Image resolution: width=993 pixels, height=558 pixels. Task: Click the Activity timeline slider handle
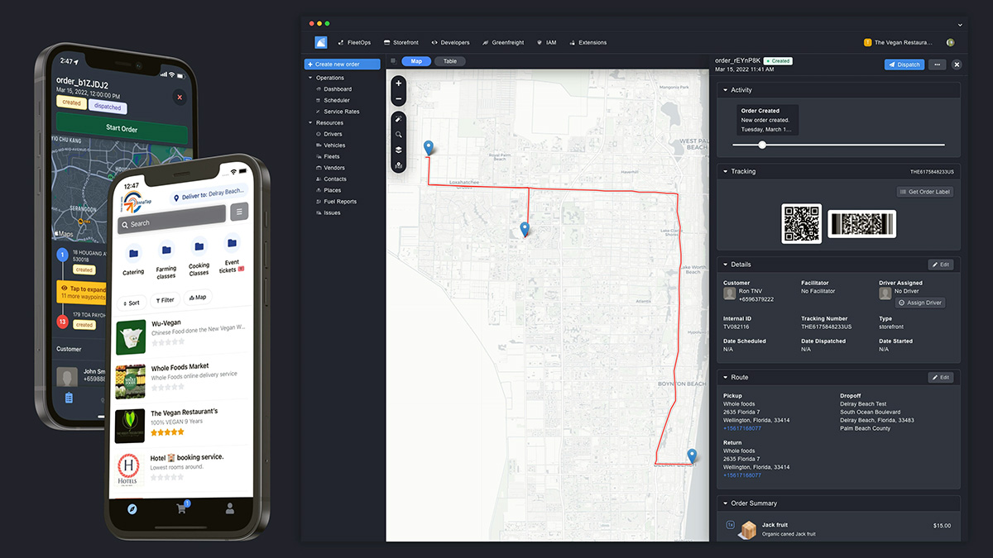coord(762,145)
